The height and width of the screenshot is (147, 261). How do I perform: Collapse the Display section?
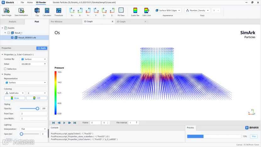(x=2, y=74)
